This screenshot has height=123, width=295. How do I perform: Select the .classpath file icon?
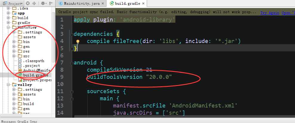[20, 61]
